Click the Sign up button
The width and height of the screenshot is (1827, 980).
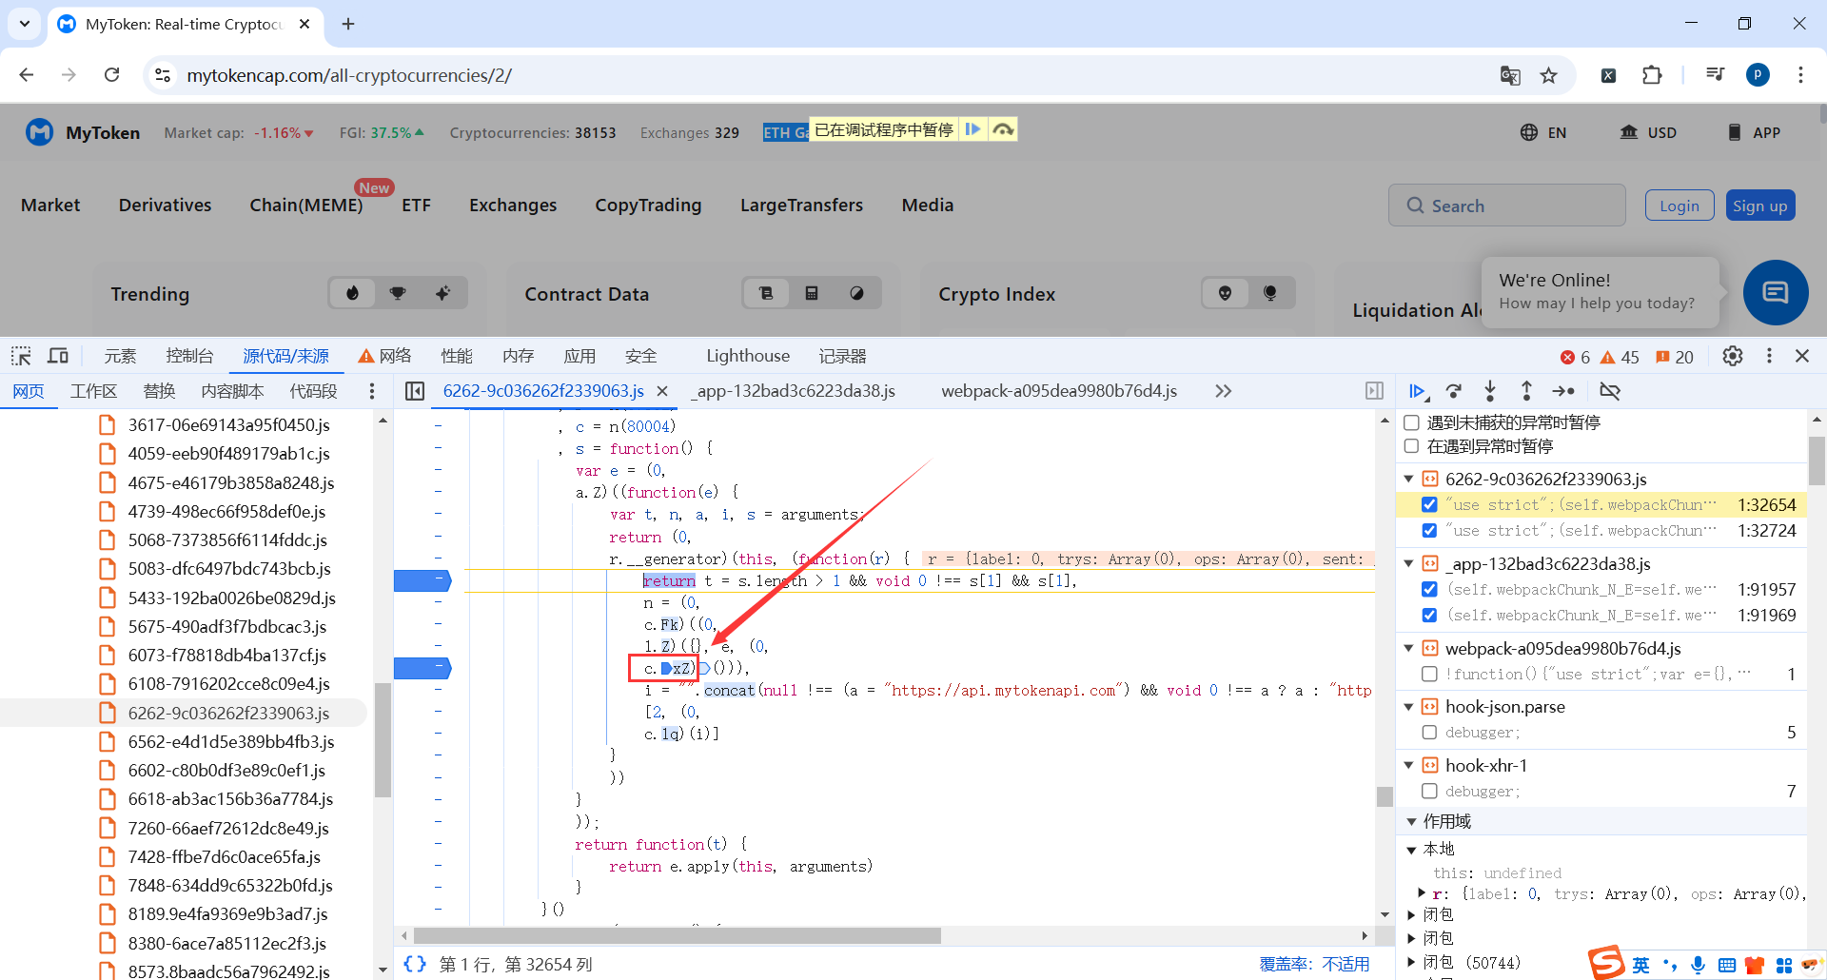[x=1760, y=206]
